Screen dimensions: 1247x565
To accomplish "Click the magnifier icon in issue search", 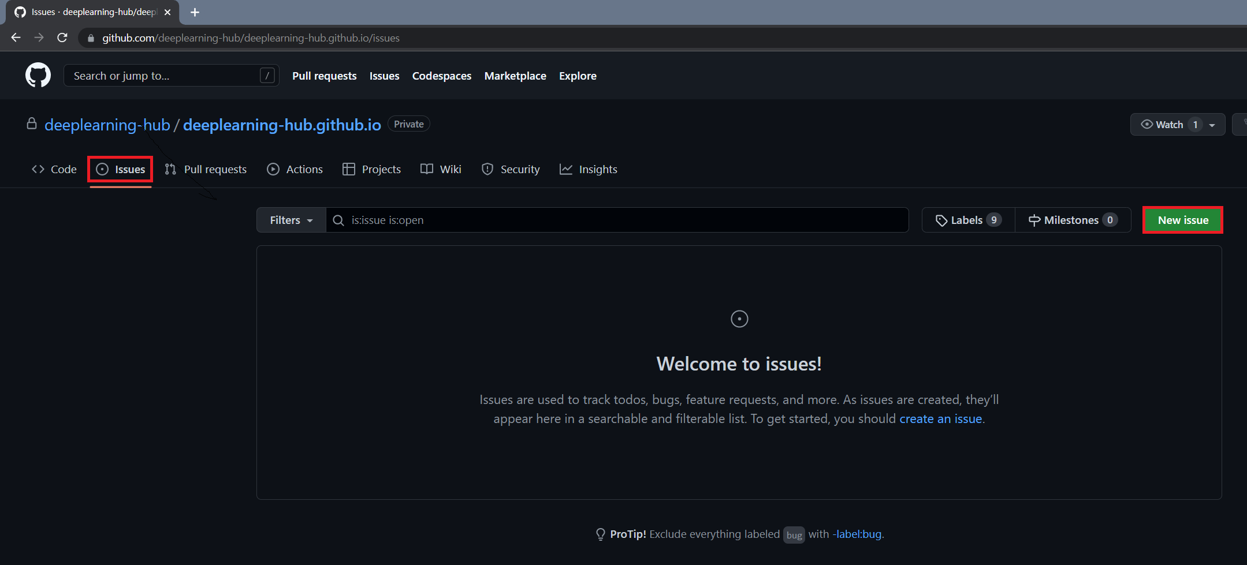I will click(339, 220).
